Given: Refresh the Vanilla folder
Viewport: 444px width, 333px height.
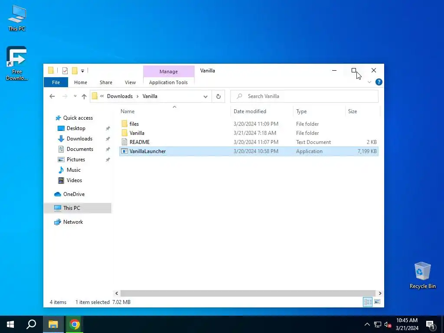Looking at the screenshot, I should (219, 96).
